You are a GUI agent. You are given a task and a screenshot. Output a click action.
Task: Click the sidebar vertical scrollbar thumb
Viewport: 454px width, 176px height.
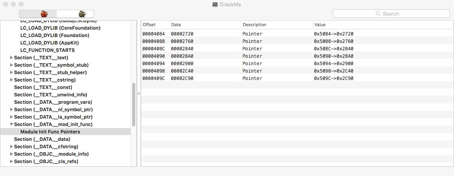(134, 104)
